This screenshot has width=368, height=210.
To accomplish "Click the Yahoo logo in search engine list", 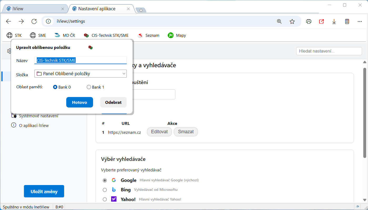I will click(x=114, y=199).
